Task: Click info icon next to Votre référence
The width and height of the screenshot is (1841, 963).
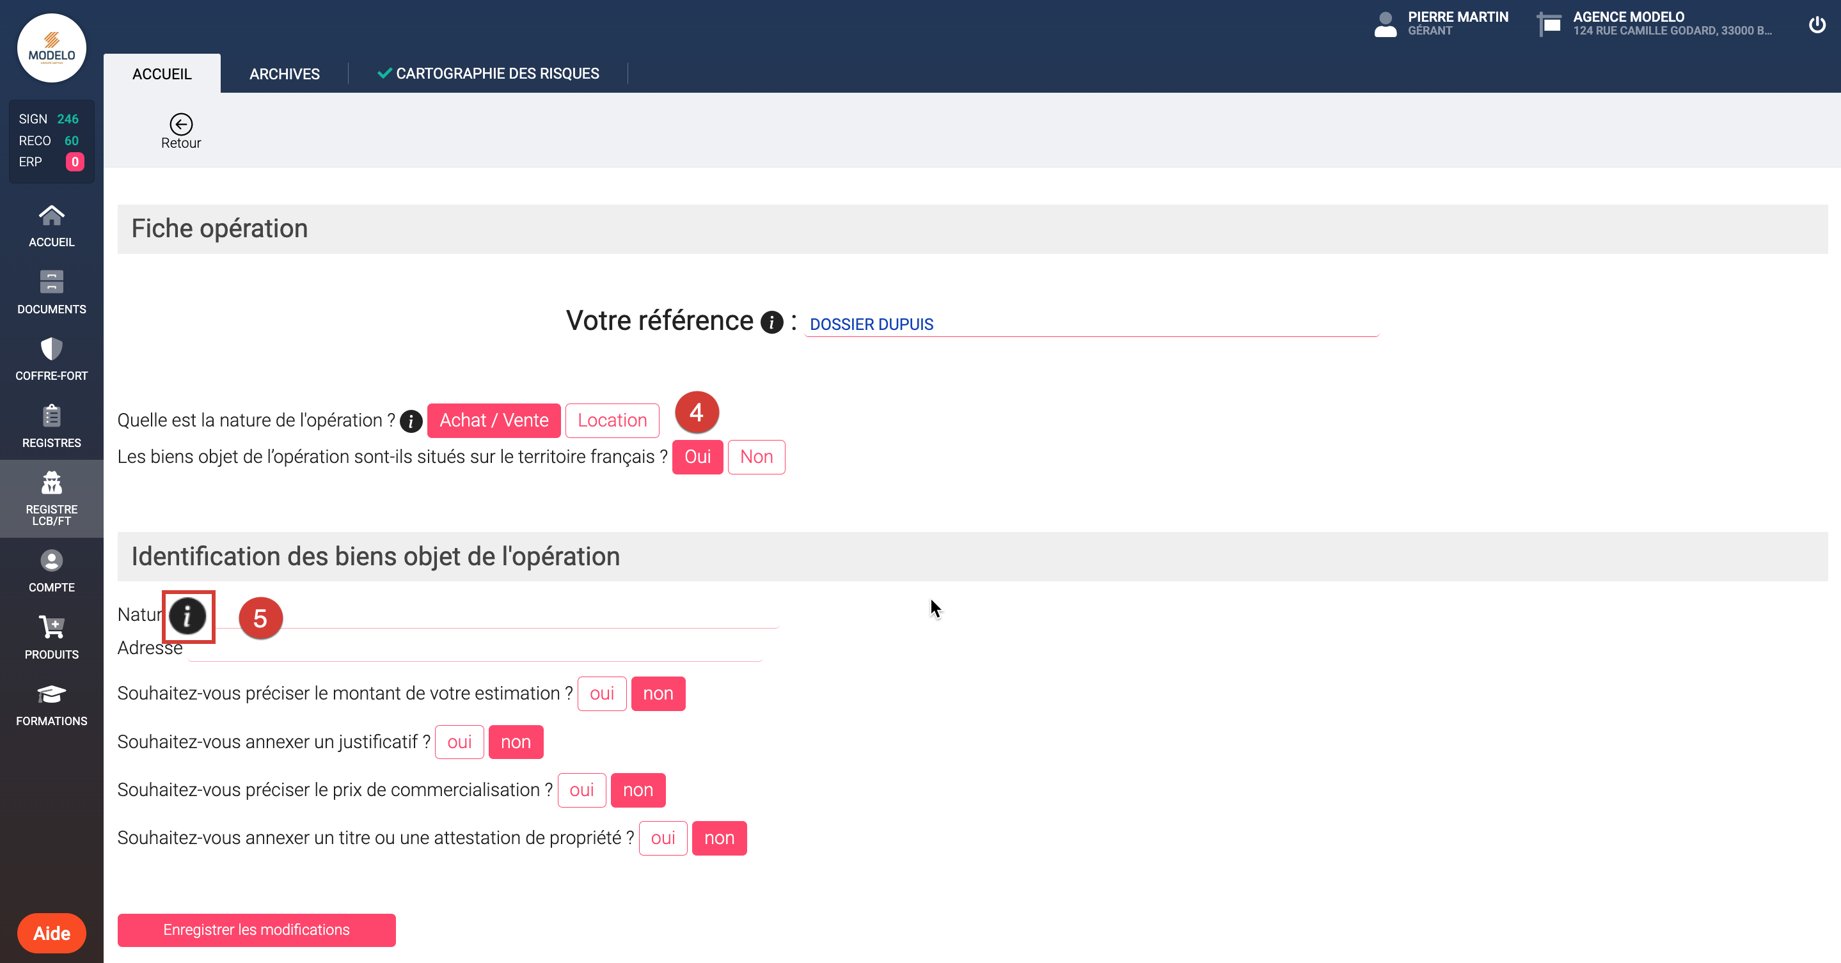Action: pos(772,322)
